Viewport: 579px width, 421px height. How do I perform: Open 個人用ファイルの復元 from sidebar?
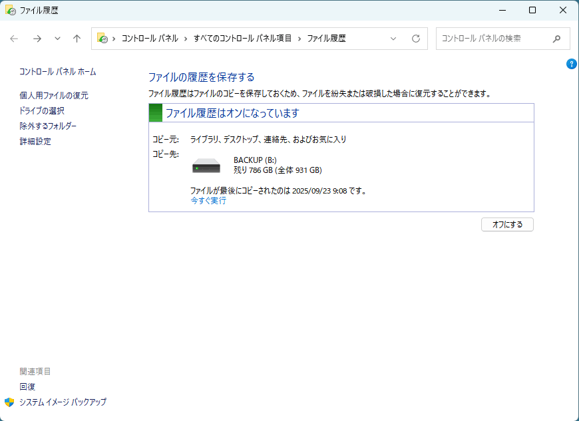coord(54,95)
